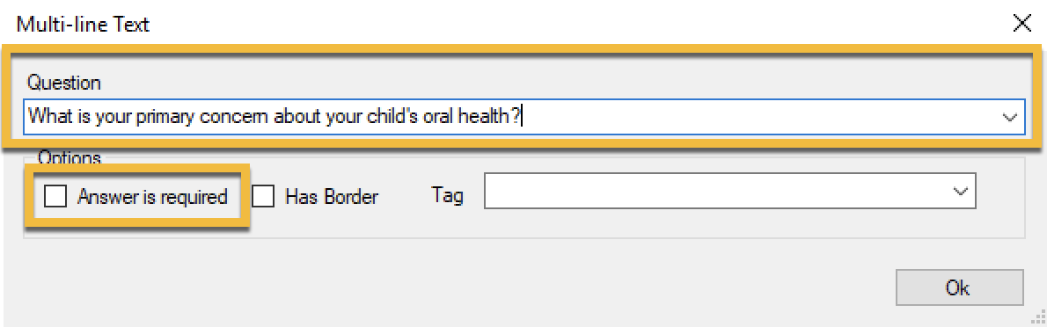Viewport: 1047px width, 327px height.
Task: Expand the Question field dropdown arrow
Action: click(1008, 117)
